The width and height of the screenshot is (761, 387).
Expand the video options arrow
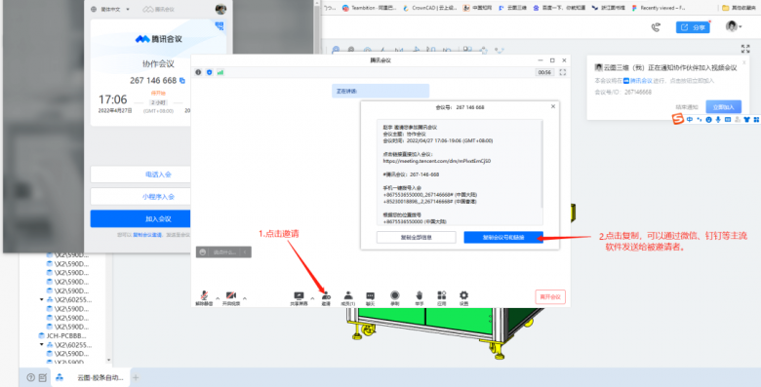[245, 298]
